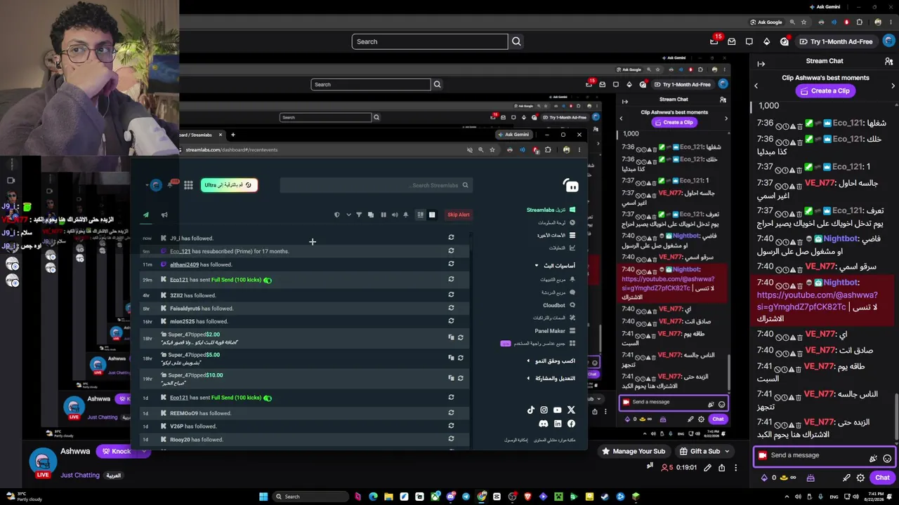Open the Chrome three-dot menu
The height and width of the screenshot is (505, 899).
[x=890, y=22]
